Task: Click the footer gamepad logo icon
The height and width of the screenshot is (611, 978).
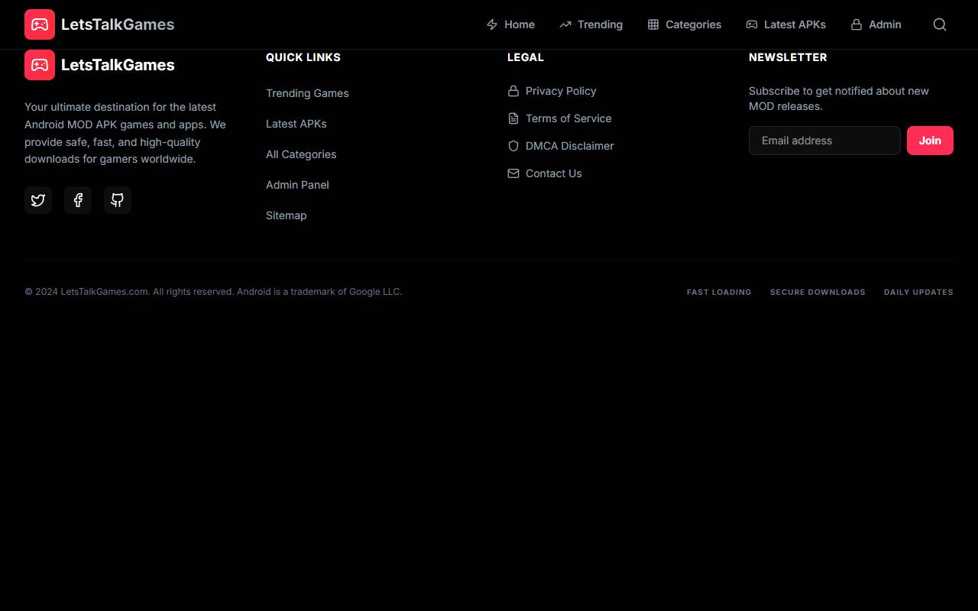Action: click(x=40, y=65)
